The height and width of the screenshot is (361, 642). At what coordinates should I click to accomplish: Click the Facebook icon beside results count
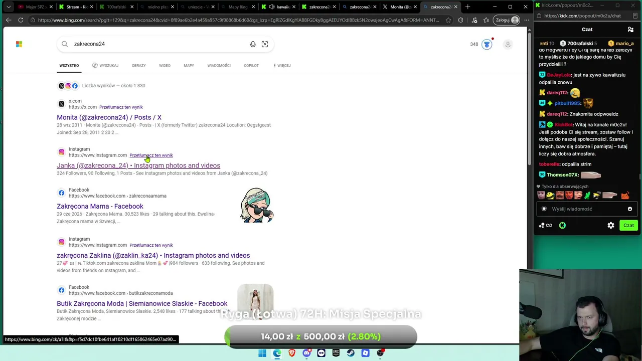point(75,86)
